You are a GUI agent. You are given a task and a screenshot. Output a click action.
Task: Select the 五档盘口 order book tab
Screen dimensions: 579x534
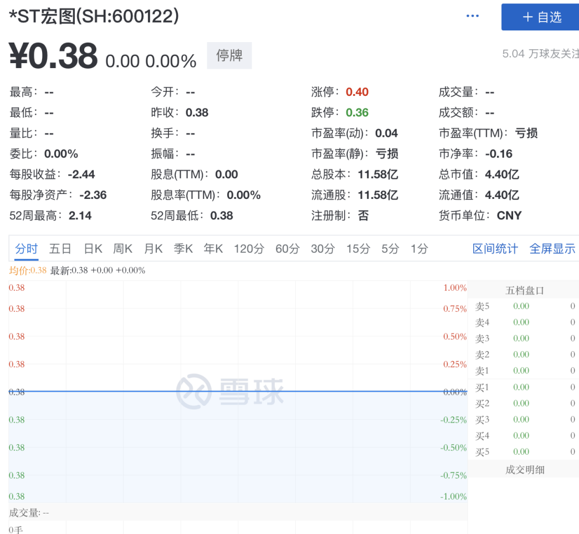(524, 290)
